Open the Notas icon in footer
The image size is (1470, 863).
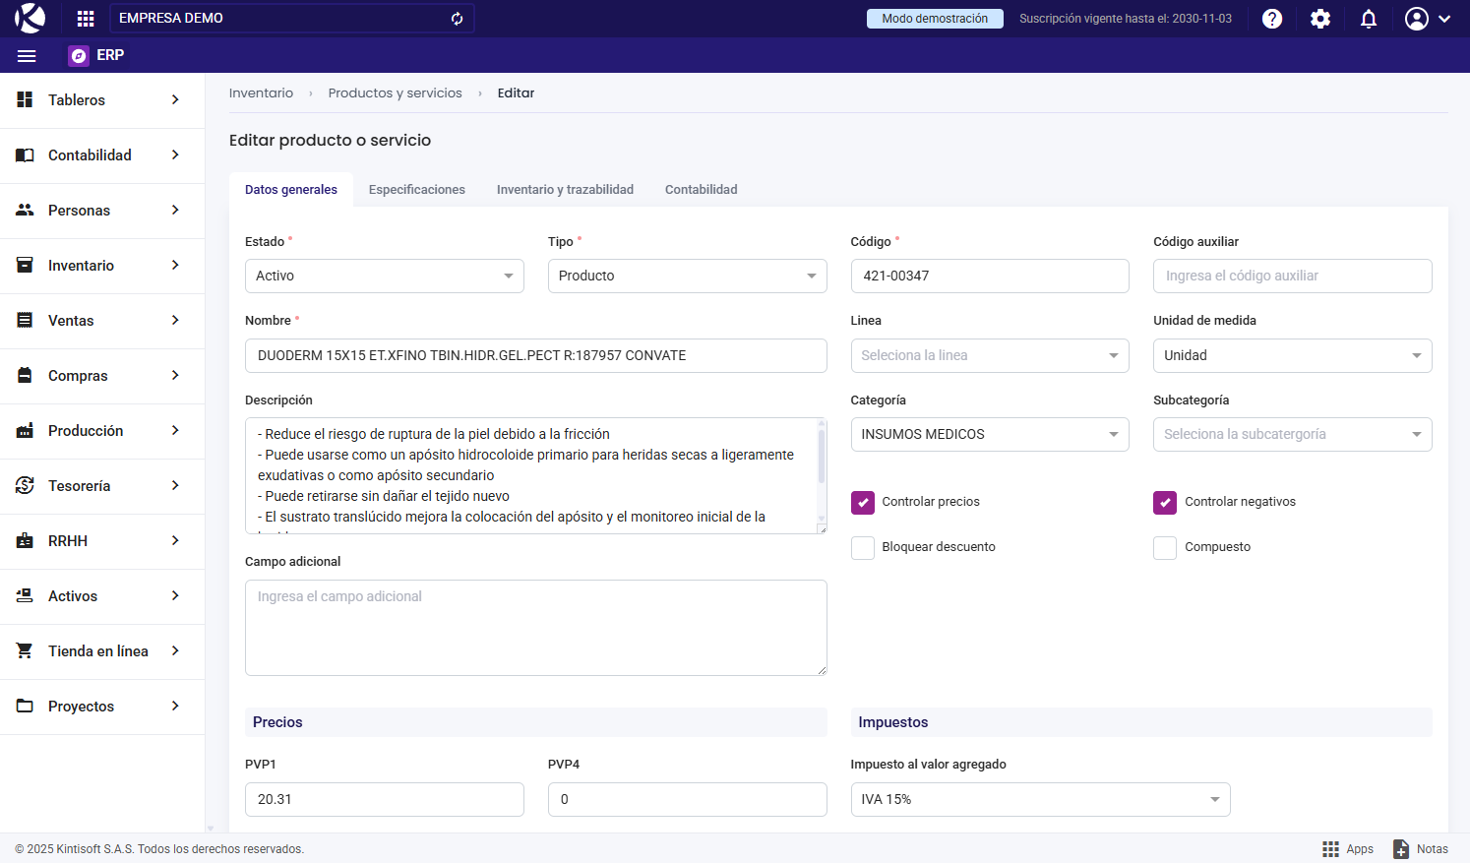[x=1401, y=849]
